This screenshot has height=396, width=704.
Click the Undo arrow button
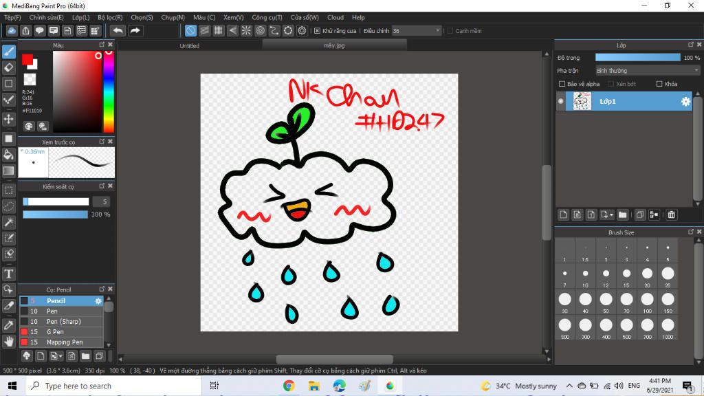118,30
